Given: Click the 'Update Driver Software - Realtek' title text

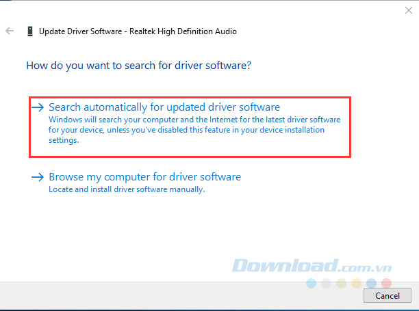Looking at the screenshot, I should 138,31.
